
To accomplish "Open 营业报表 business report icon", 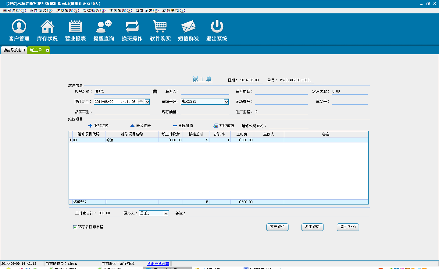I will click(x=75, y=27).
